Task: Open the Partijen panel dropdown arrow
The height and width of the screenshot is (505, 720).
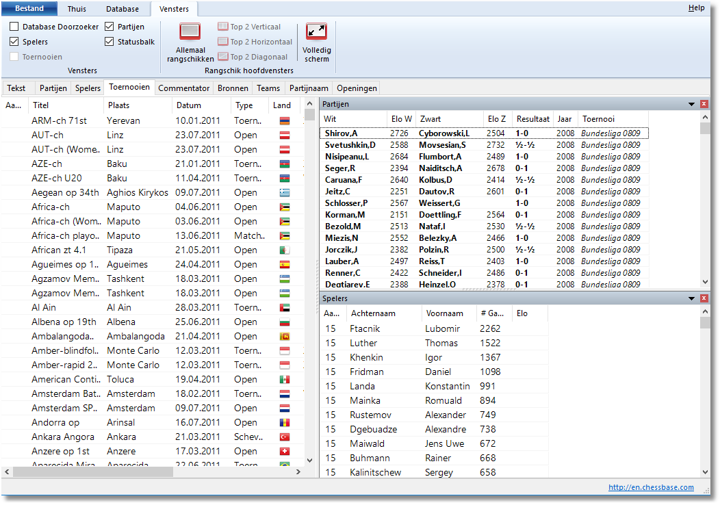Action: click(691, 104)
